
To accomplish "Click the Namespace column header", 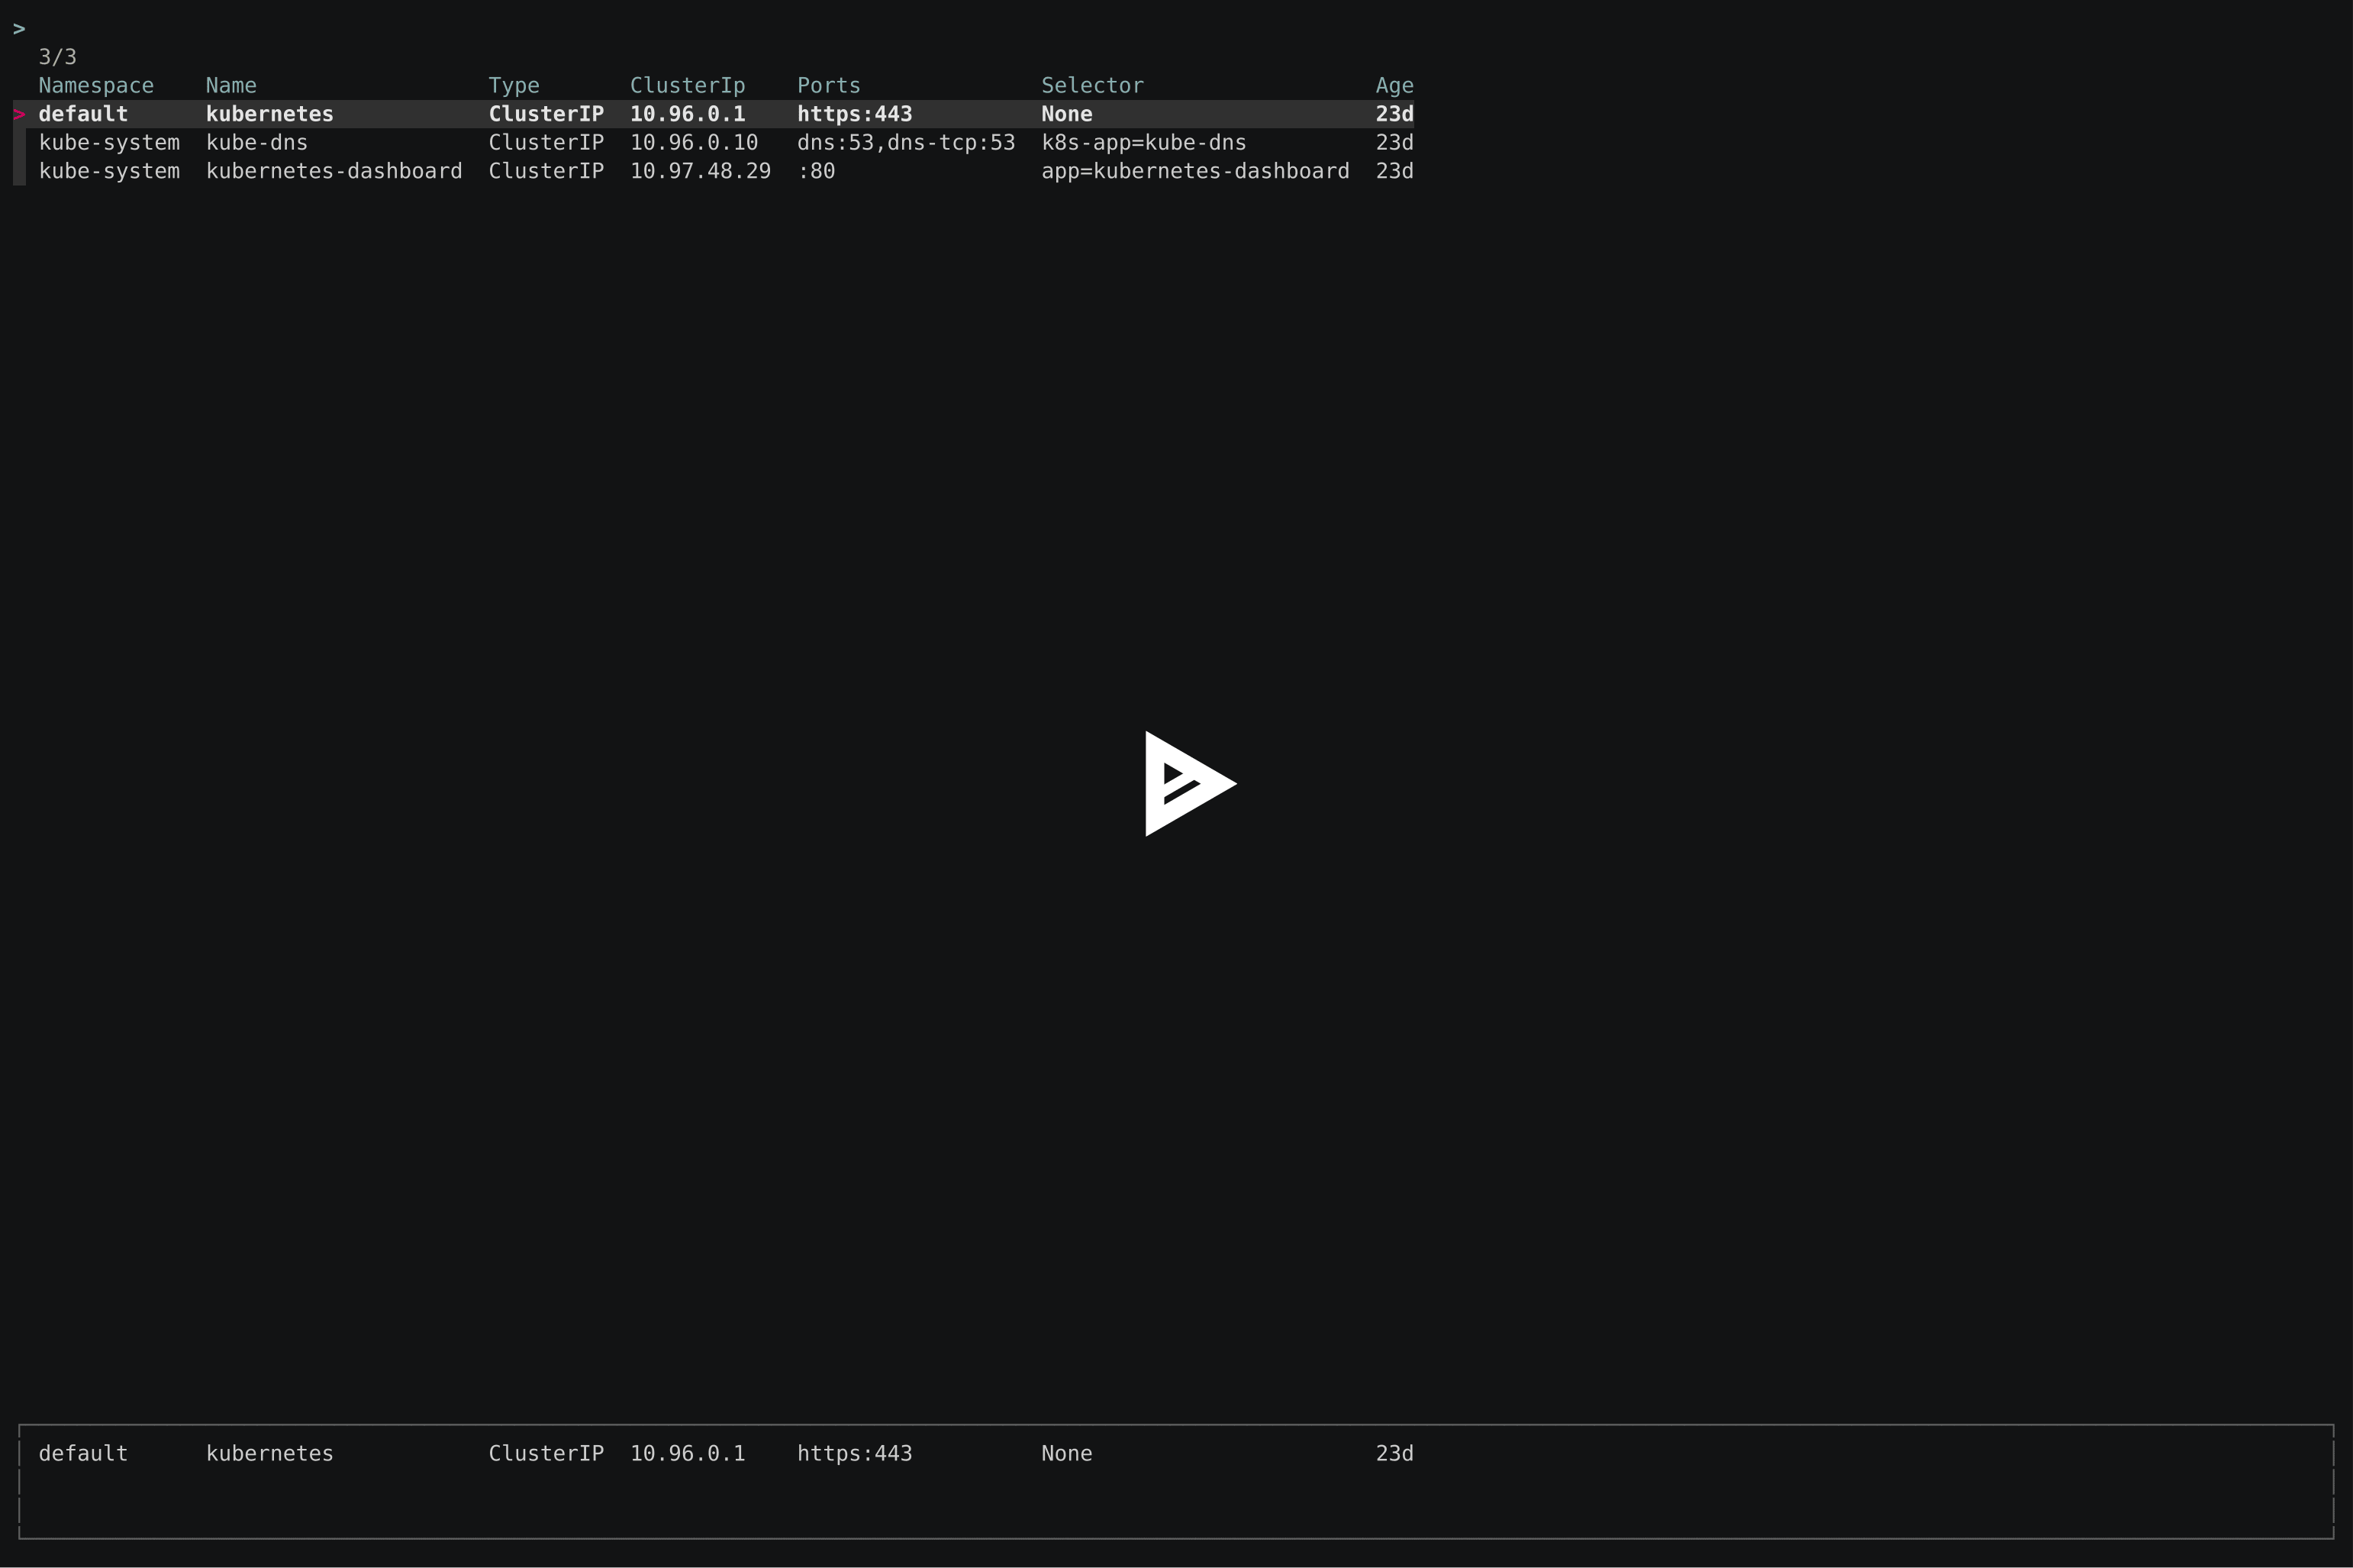I will tap(96, 86).
